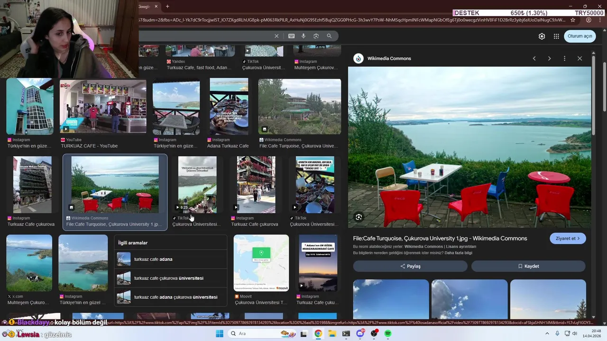
Task: Click the Çukurova Üniversitesi T... Moovit caption
Action: [261, 303]
